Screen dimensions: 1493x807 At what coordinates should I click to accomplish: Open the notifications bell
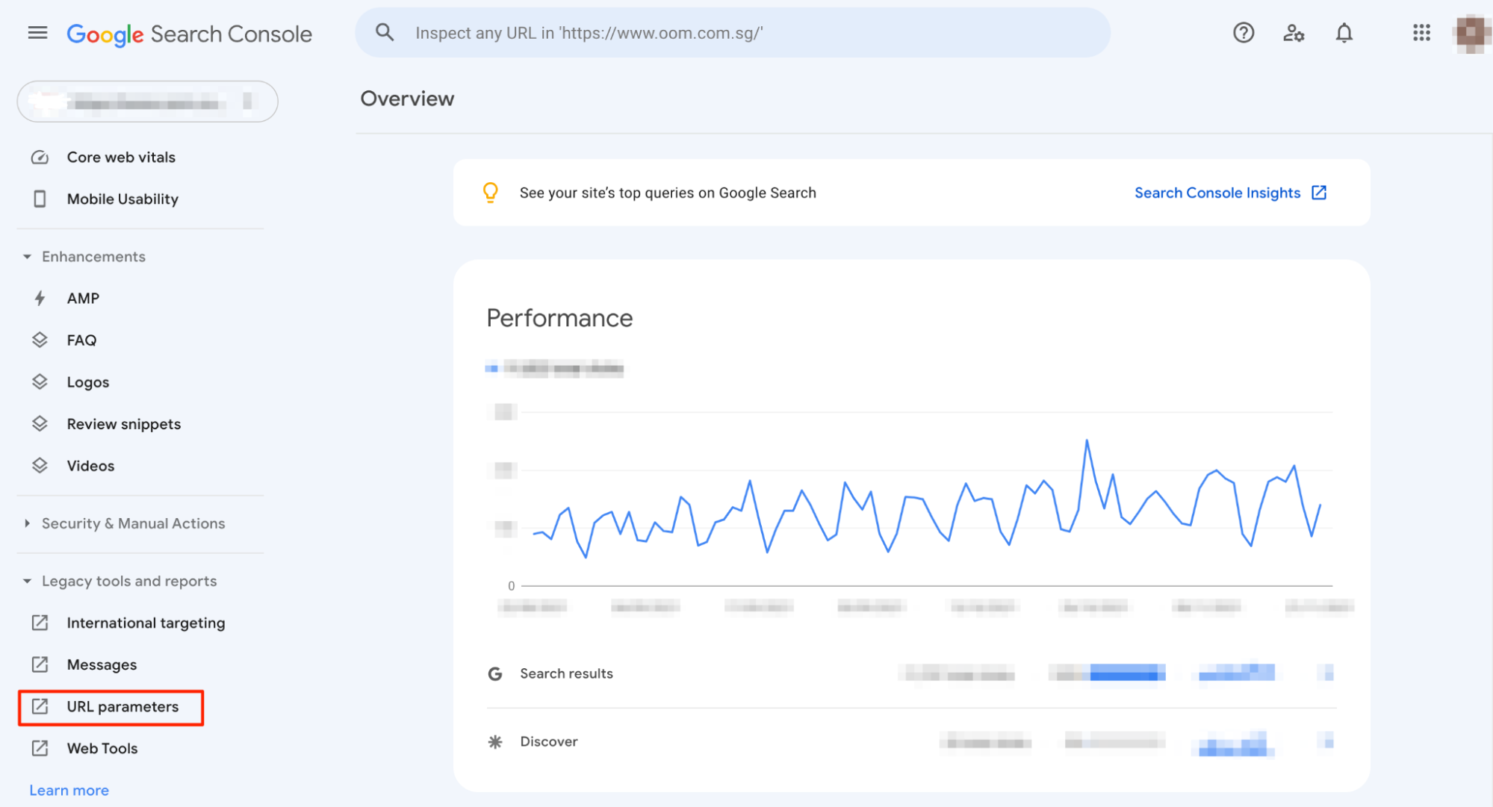1344,33
